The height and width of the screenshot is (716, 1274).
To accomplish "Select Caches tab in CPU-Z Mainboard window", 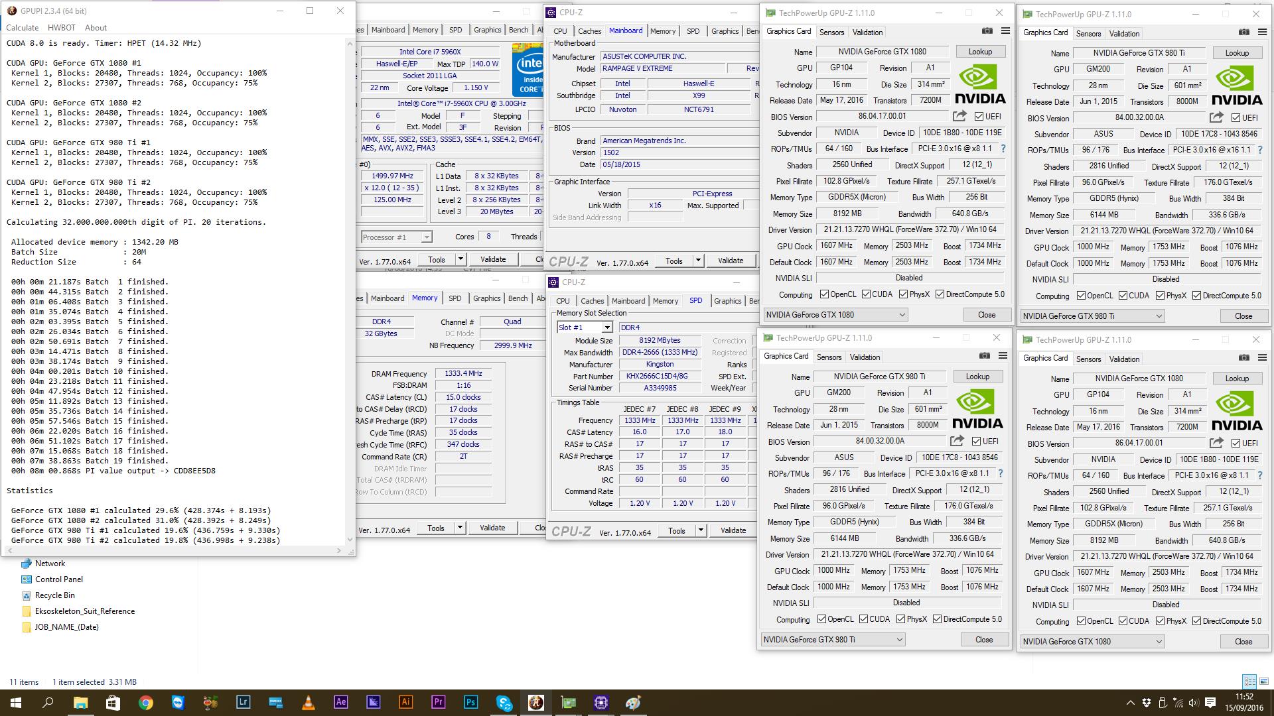I will click(589, 31).
